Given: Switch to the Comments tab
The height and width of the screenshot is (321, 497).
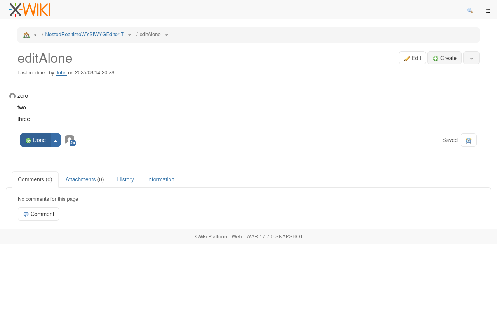Looking at the screenshot, I should coord(35,179).
